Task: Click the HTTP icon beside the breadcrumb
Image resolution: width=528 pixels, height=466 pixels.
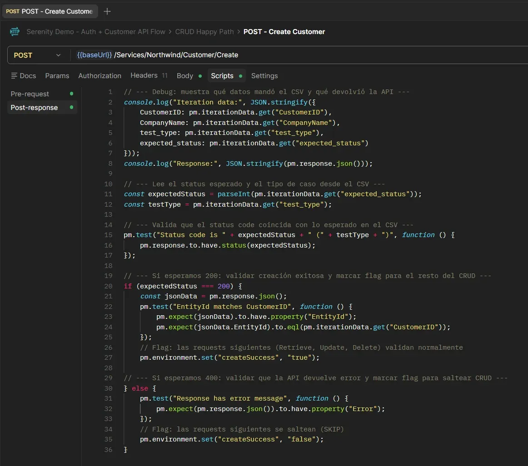Action: pyautogui.click(x=14, y=32)
